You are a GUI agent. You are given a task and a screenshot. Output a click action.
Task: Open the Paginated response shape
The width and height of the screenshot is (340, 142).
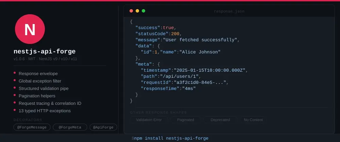(186, 120)
